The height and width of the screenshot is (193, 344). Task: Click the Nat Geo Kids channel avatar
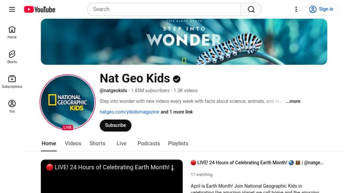(x=68, y=102)
